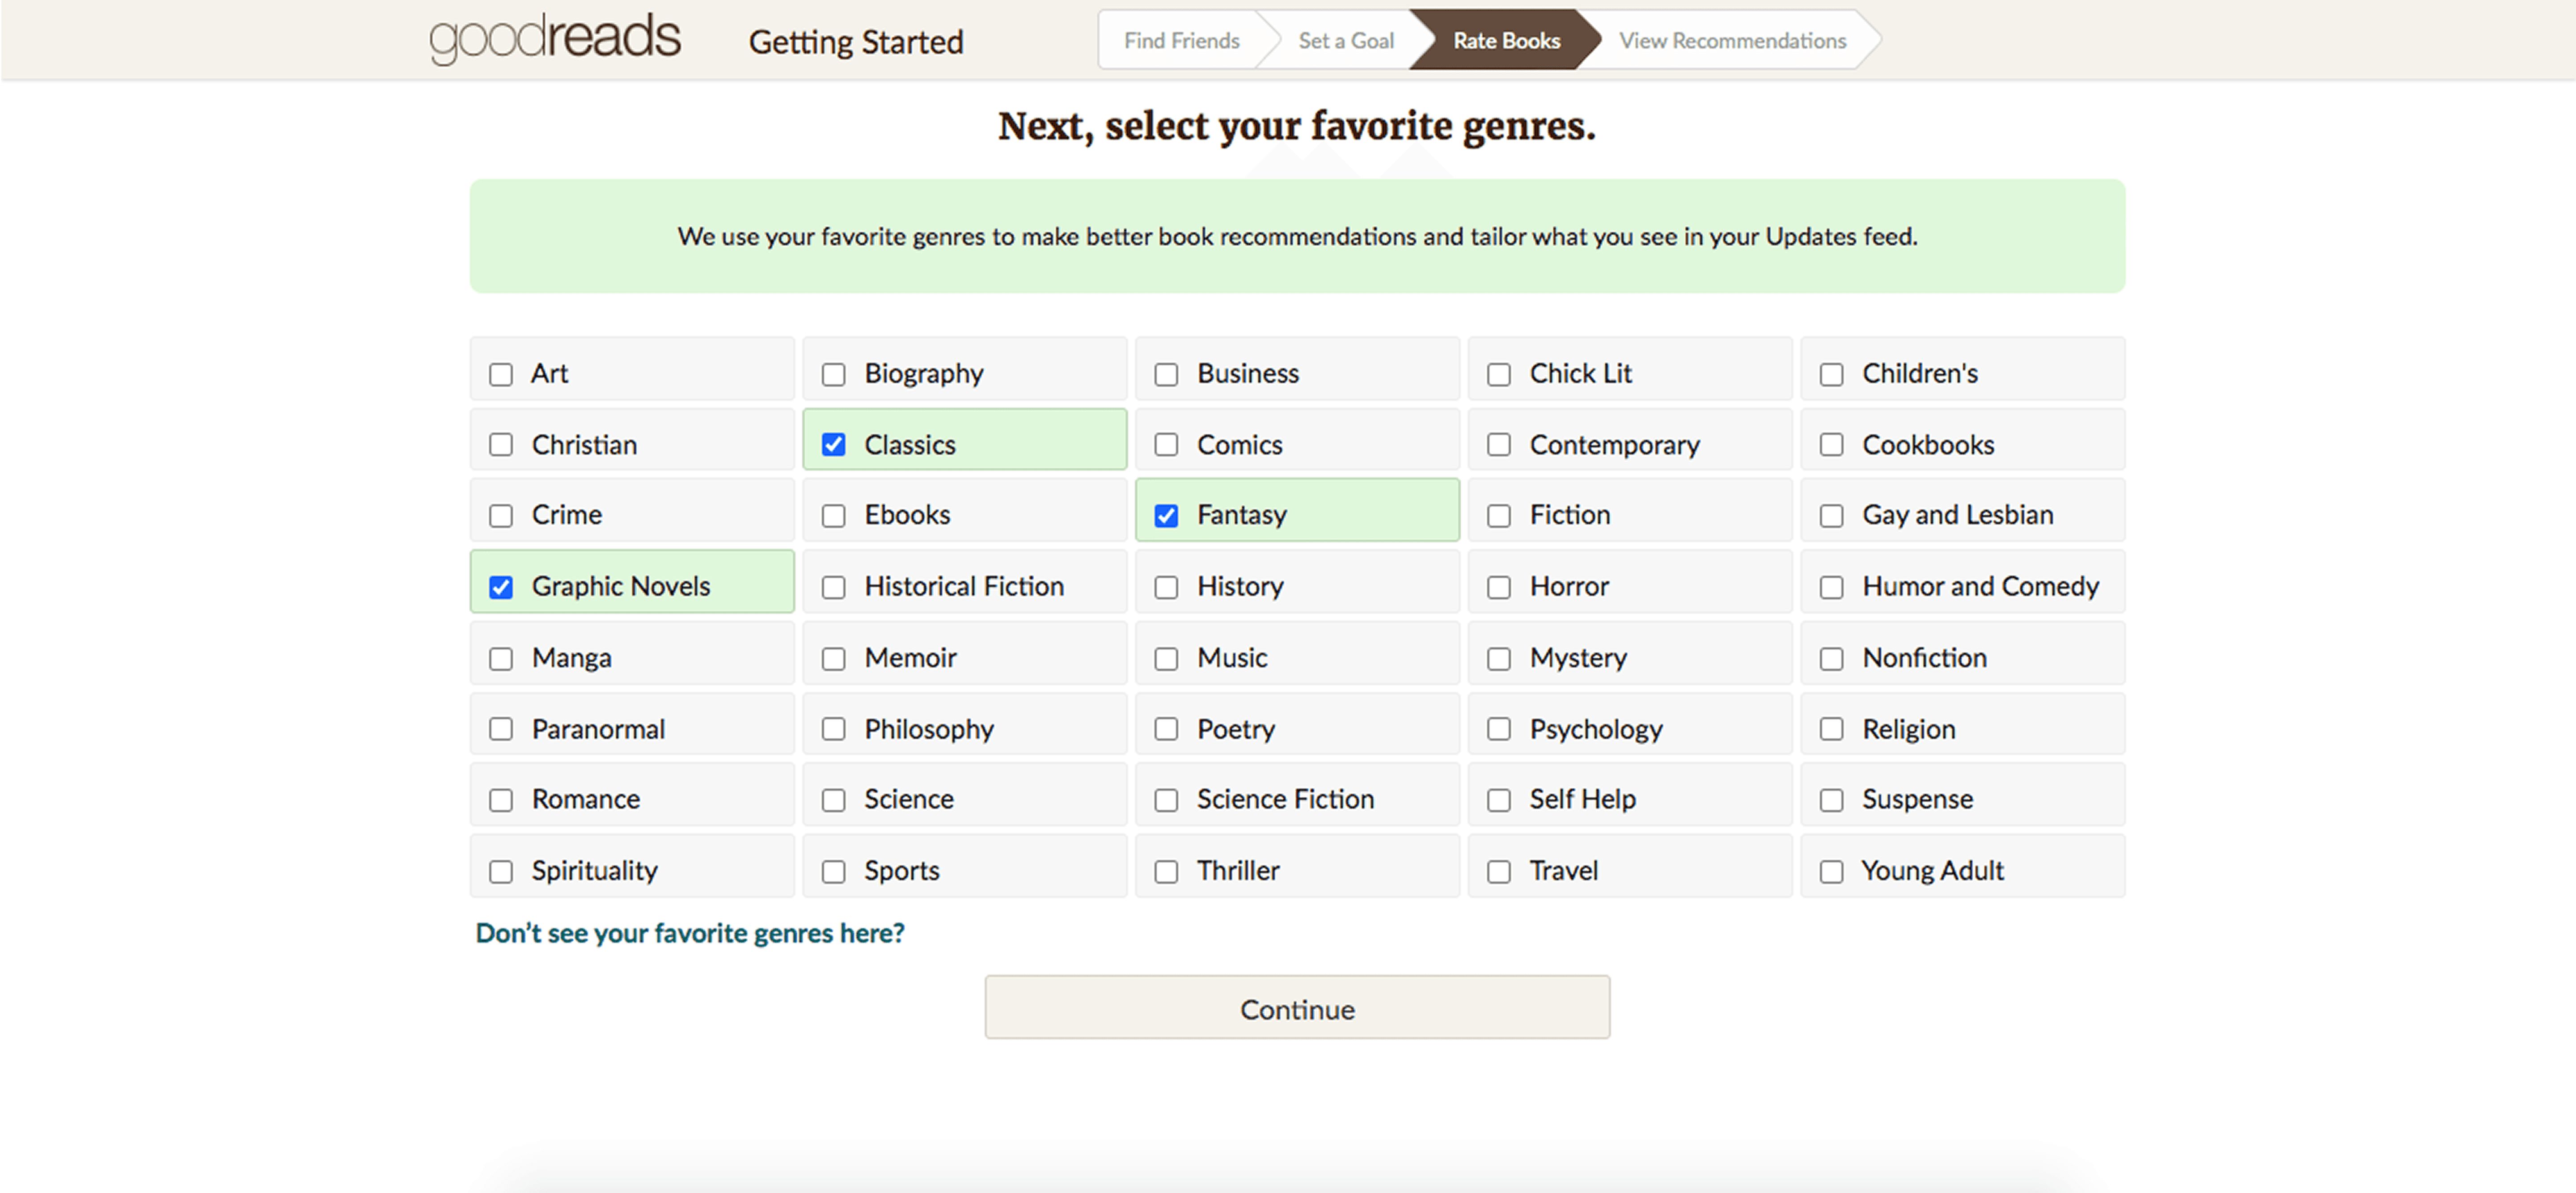Go to the Set a Goal step

pos(1345,40)
